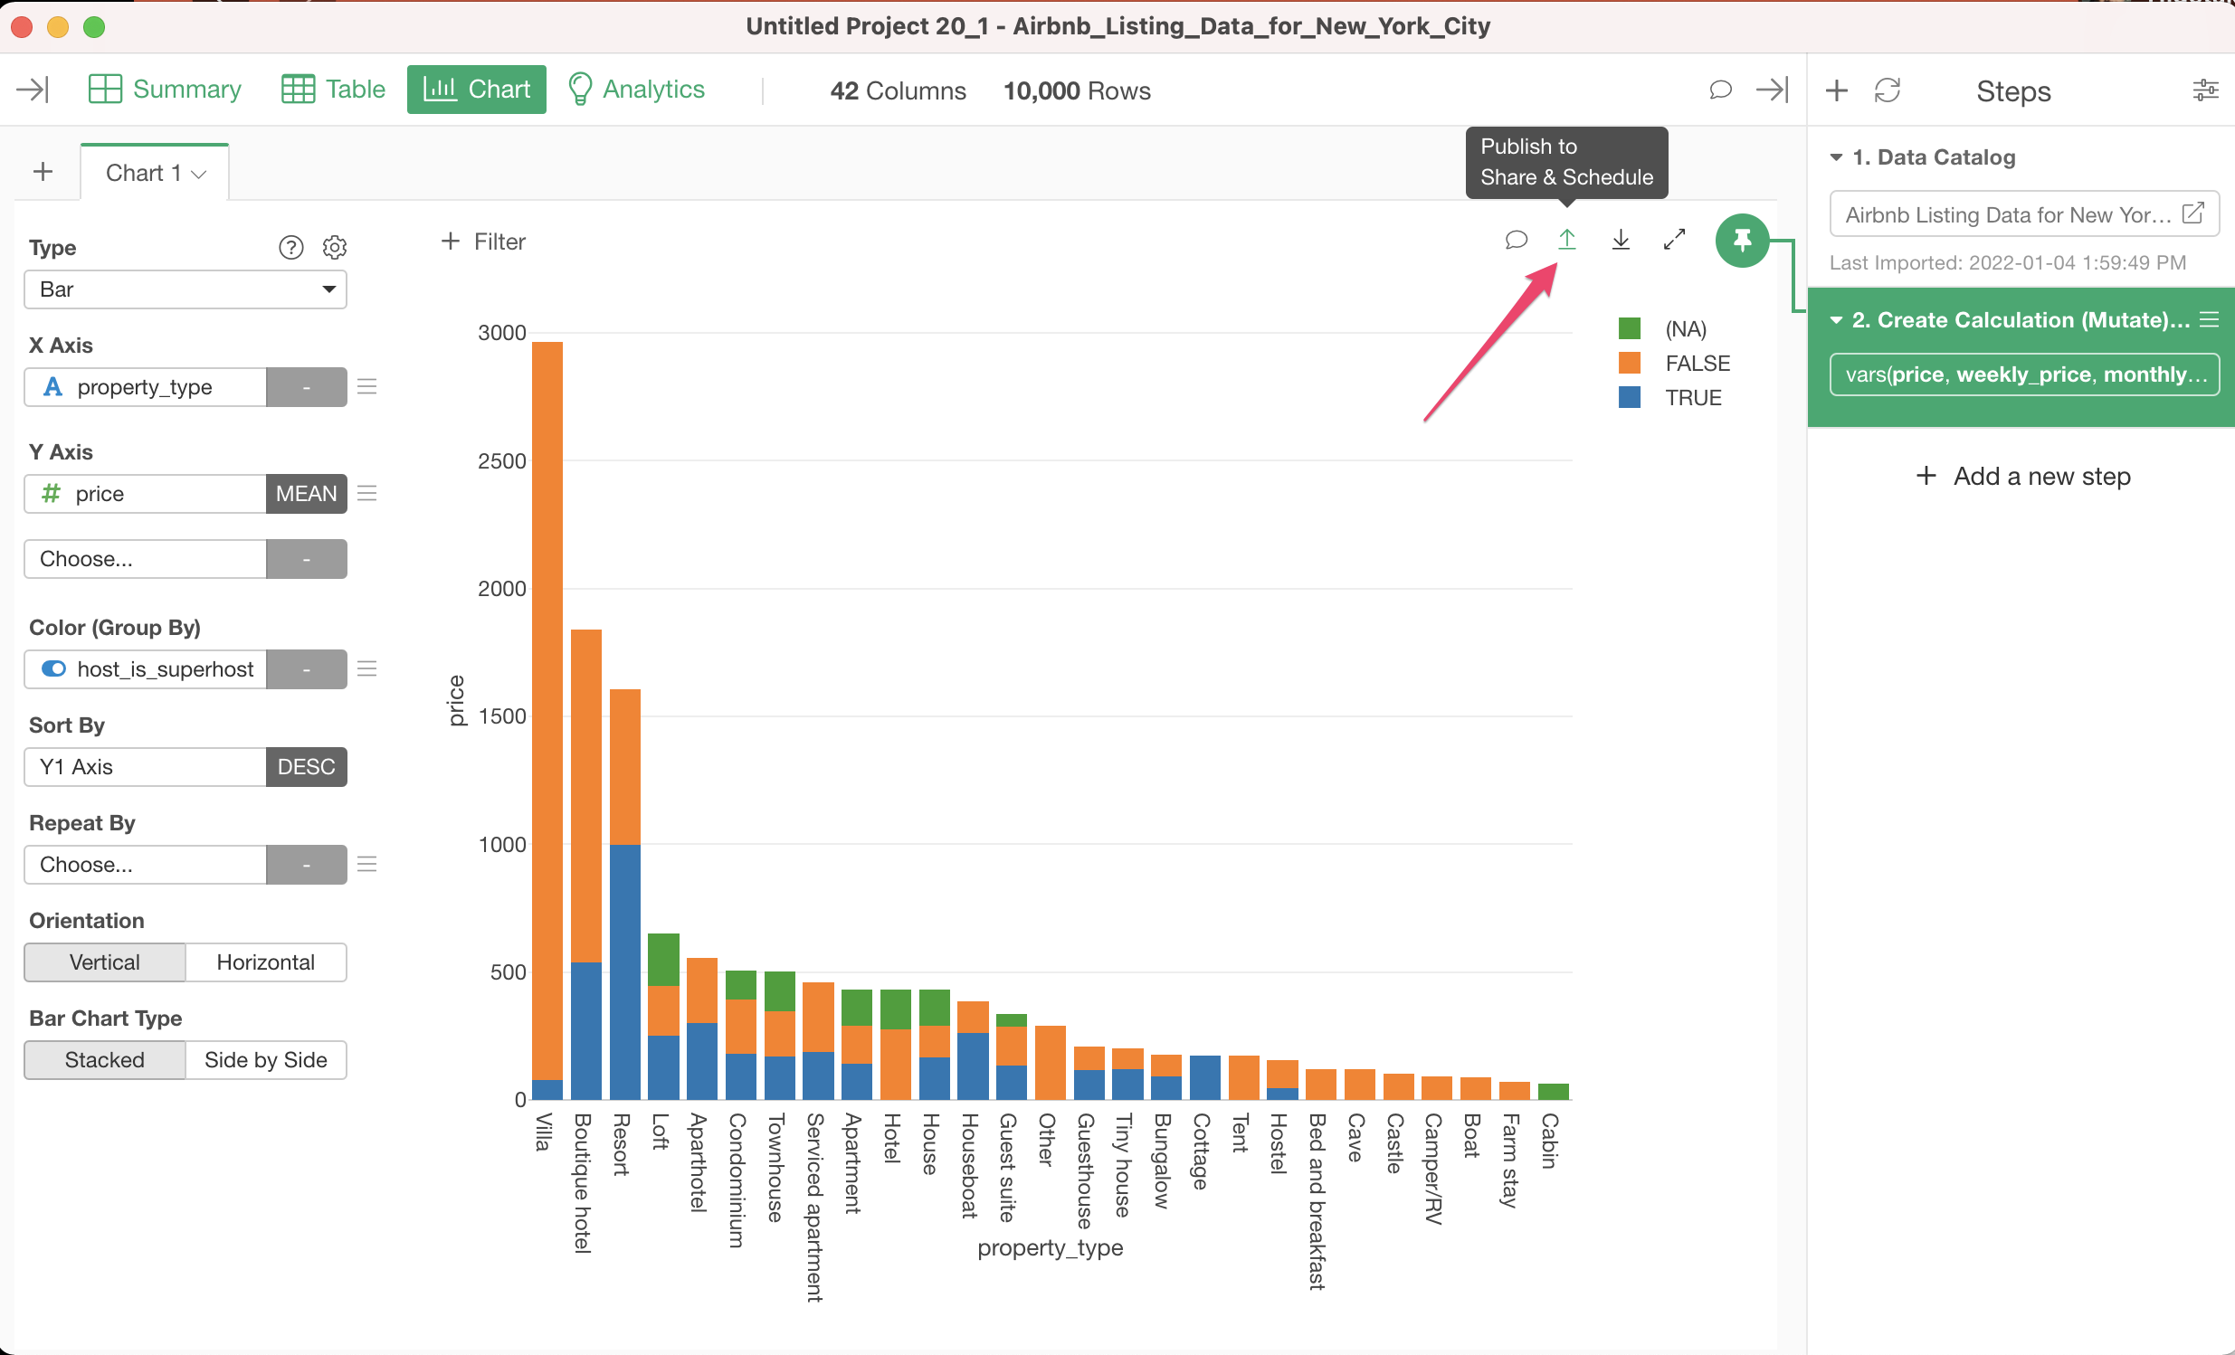Open external link icon for data source

[x=2192, y=214]
